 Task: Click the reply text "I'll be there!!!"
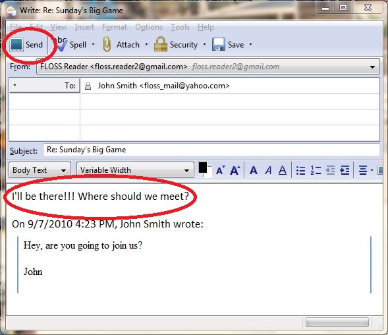43,197
